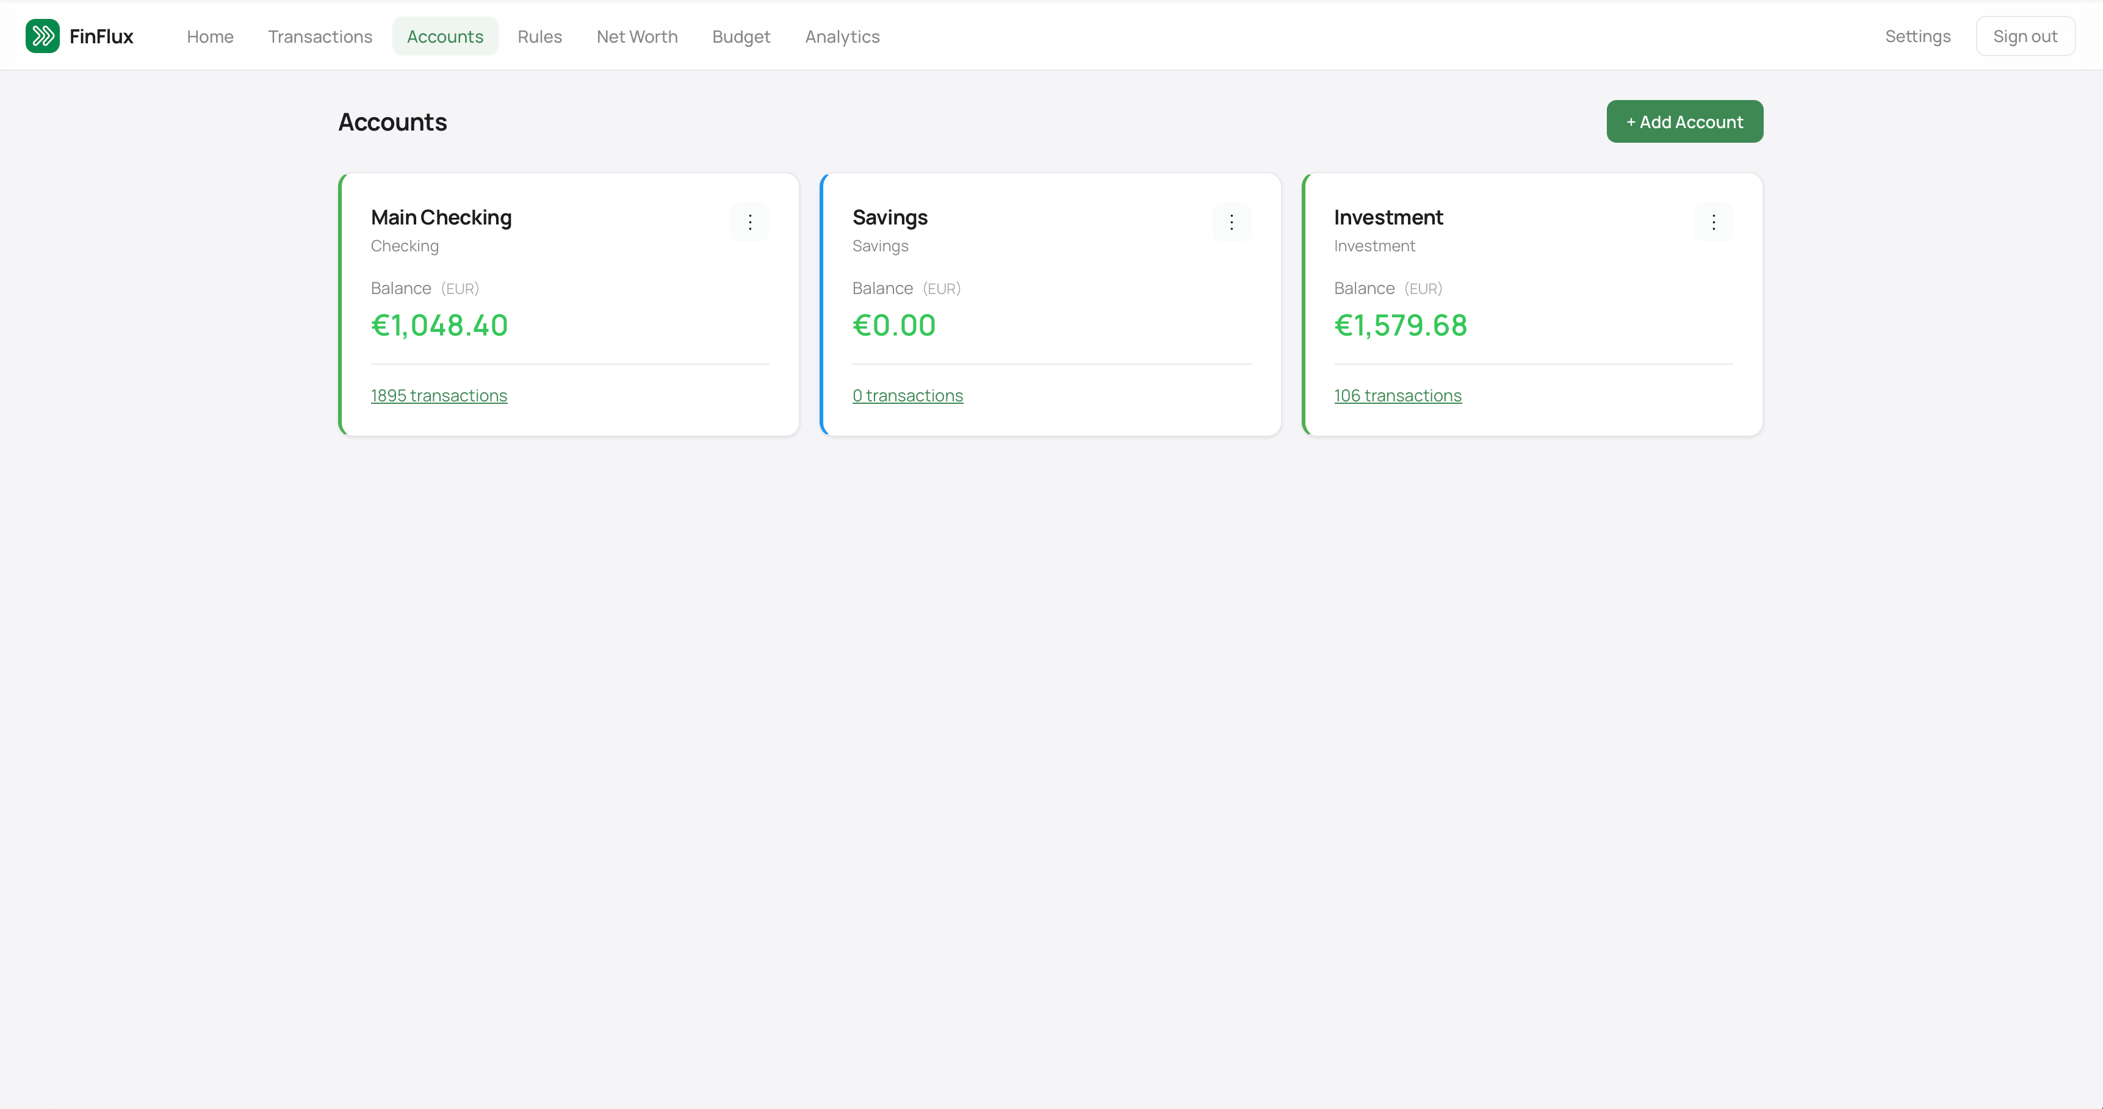Open actions menu for the Savings account
Viewport: 2103px width, 1109px height.
pyautogui.click(x=1231, y=222)
